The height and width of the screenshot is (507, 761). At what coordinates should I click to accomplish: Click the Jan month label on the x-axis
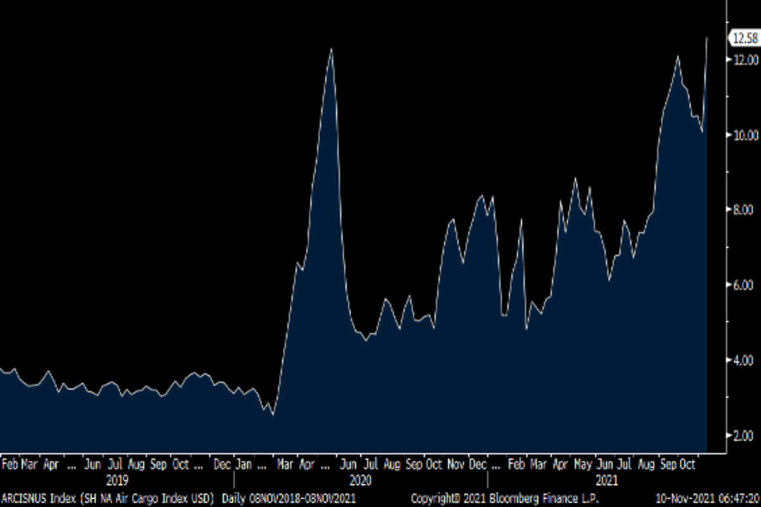tap(244, 465)
